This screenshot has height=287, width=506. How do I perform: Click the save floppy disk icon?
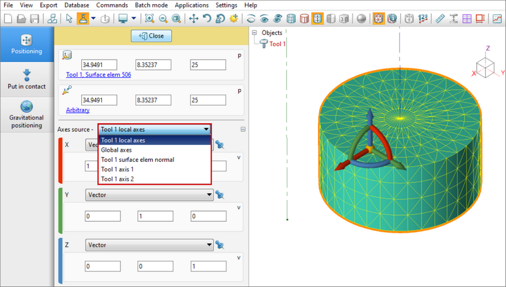[x=34, y=19]
